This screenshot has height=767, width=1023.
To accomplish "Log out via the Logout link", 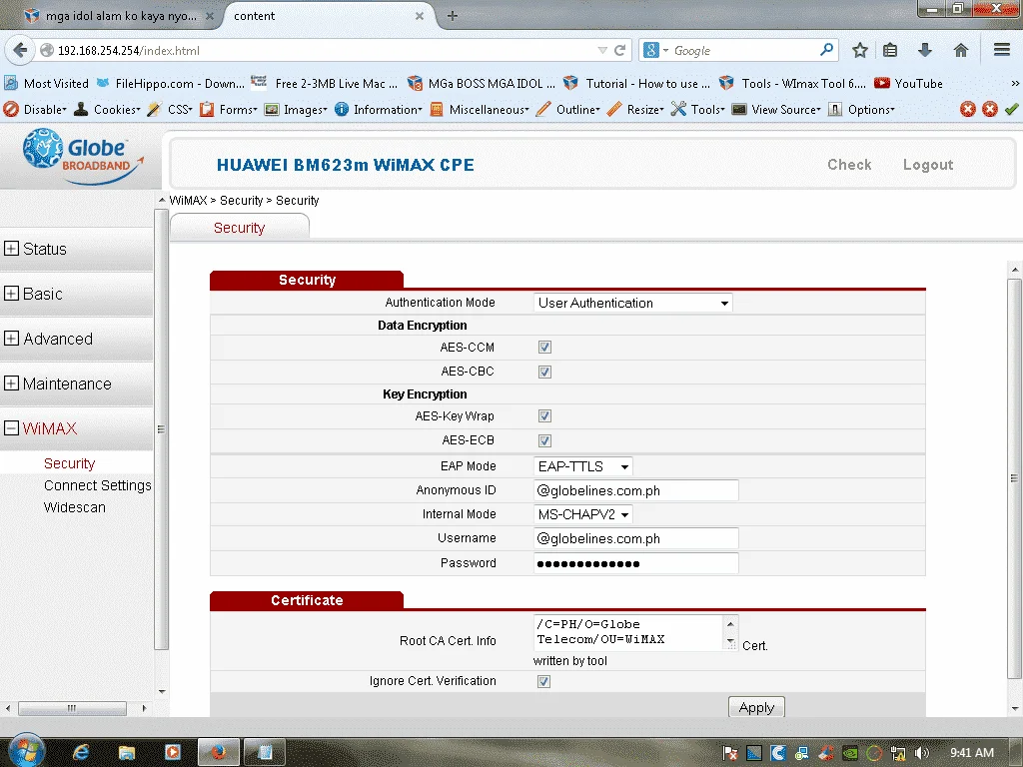I will [928, 165].
